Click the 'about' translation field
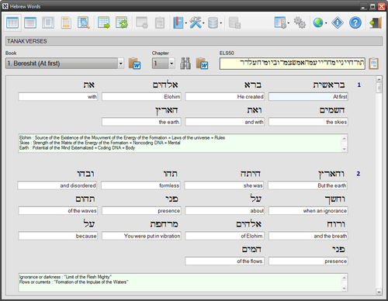The image size is (388, 301). tap(225, 211)
